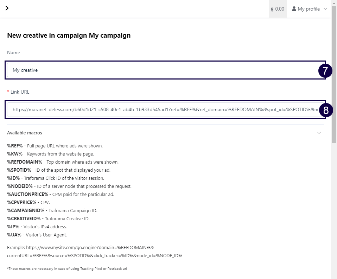Click the Available macros section header
Image resolution: width=337 pixels, height=279 pixels.
pos(25,133)
